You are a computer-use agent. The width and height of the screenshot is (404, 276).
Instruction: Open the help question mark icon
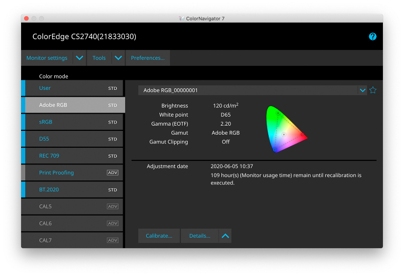(372, 37)
